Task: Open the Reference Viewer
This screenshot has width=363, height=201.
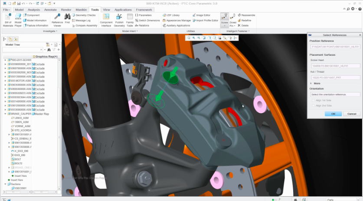Action: tap(57, 20)
